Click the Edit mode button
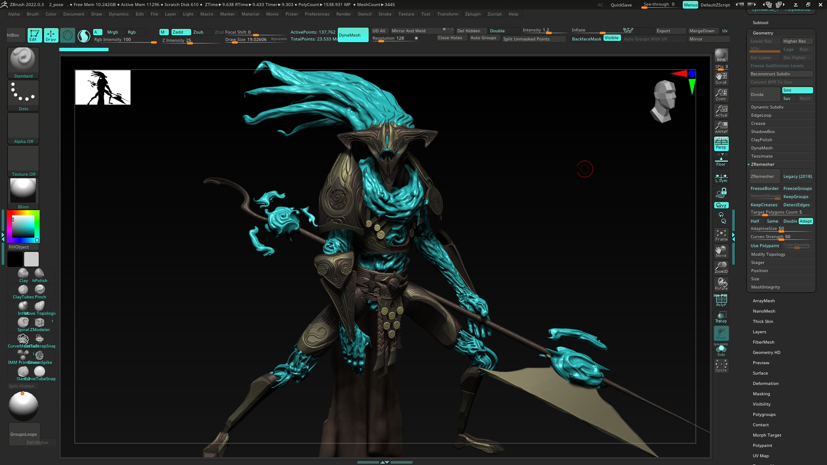This screenshot has height=465, width=827. point(34,35)
